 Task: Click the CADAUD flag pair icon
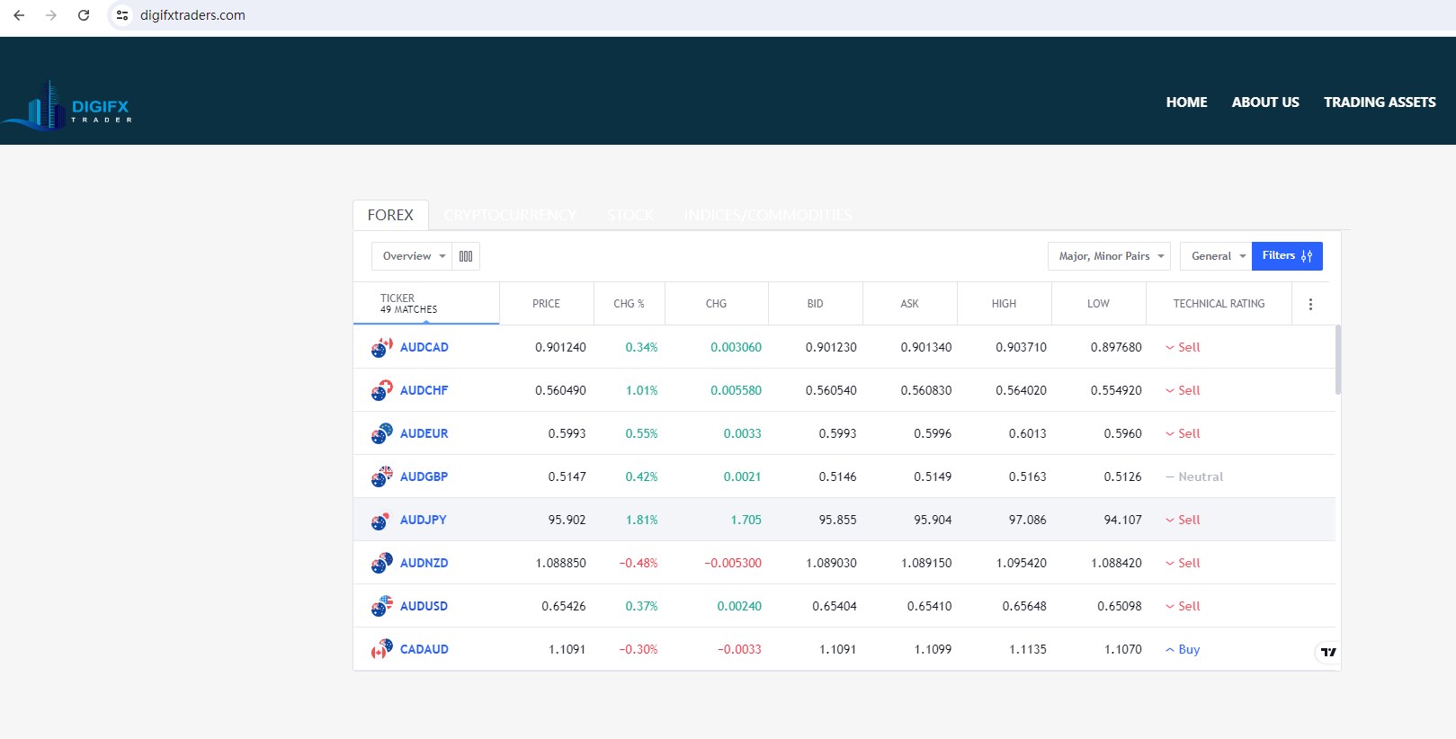(381, 649)
